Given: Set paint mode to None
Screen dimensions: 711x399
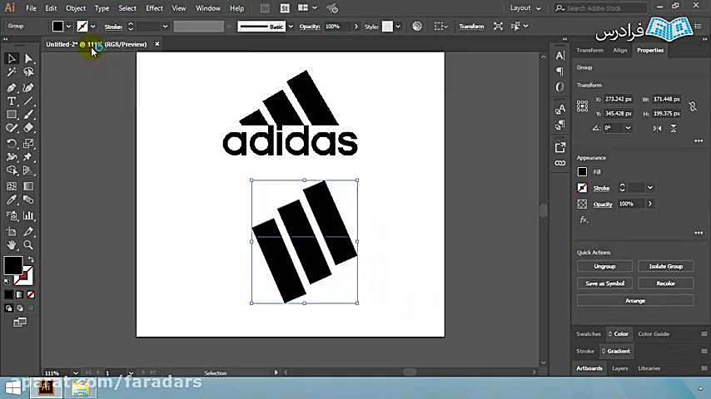Looking at the screenshot, I should [x=31, y=295].
